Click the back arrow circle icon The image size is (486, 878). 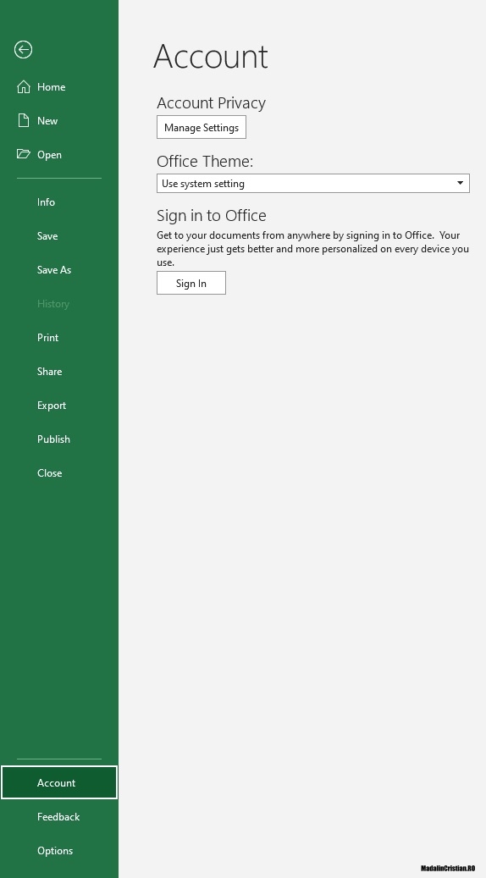coord(23,49)
